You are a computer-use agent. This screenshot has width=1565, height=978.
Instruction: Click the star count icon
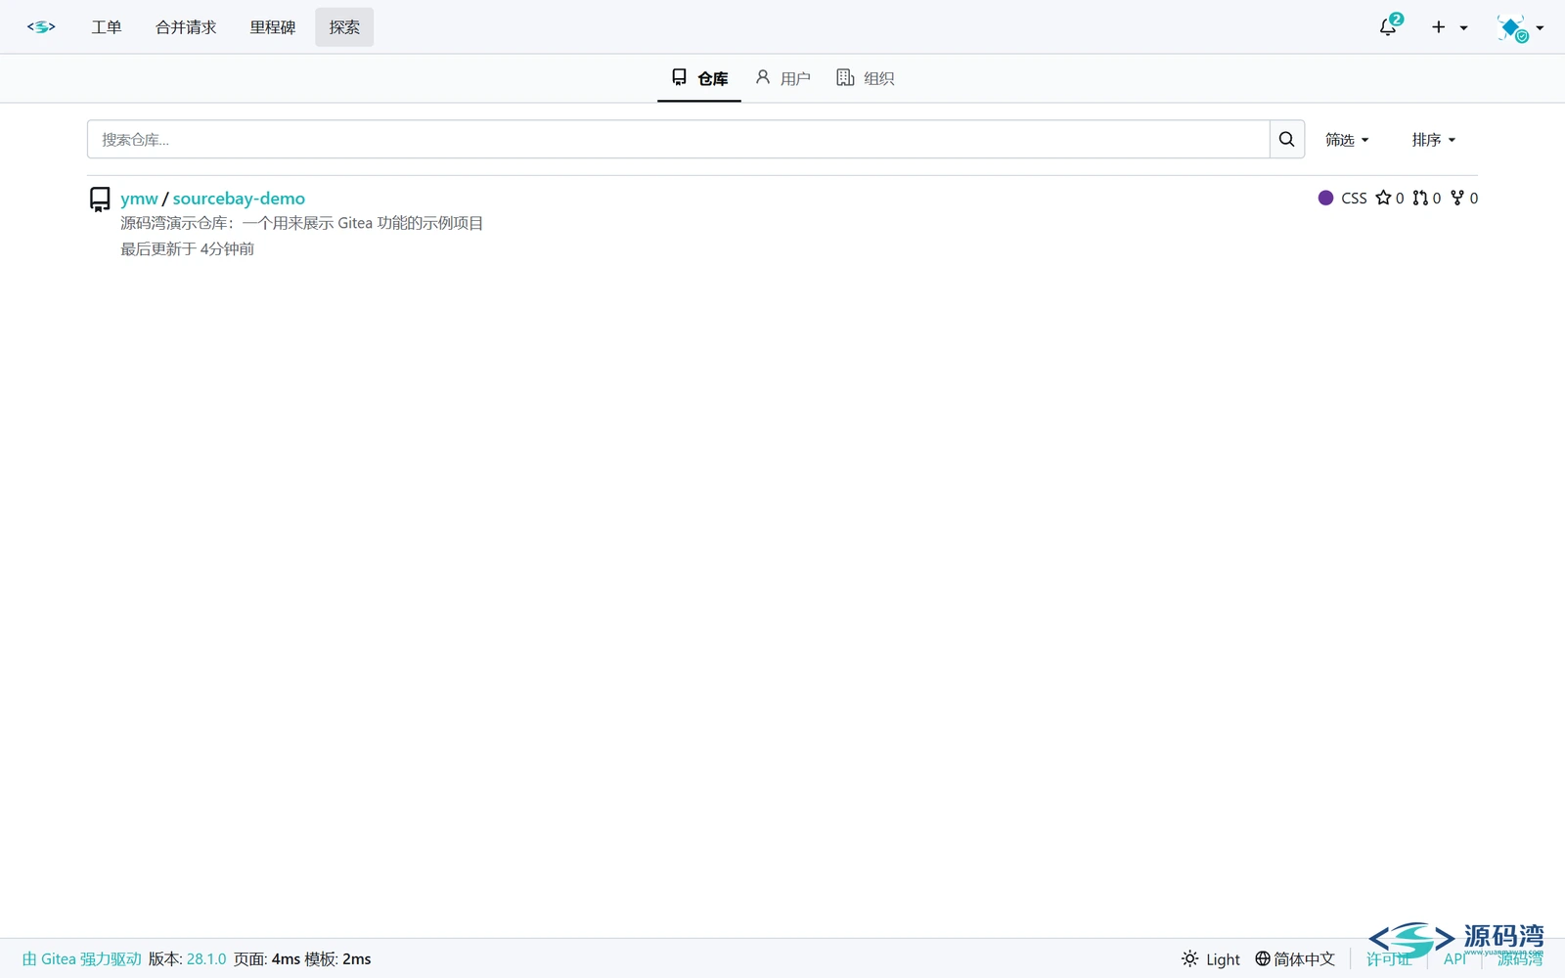(1383, 198)
